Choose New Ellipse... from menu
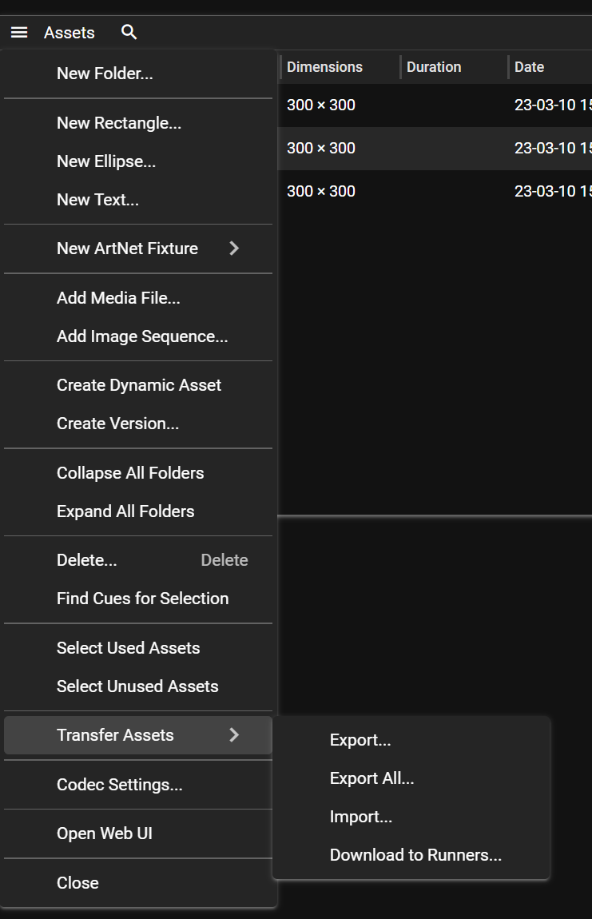Image resolution: width=592 pixels, height=919 pixels. click(x=138, y=161)
